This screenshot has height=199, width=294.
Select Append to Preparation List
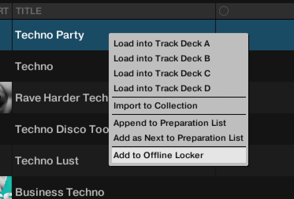pyautogui.click(x=169, y=123)
